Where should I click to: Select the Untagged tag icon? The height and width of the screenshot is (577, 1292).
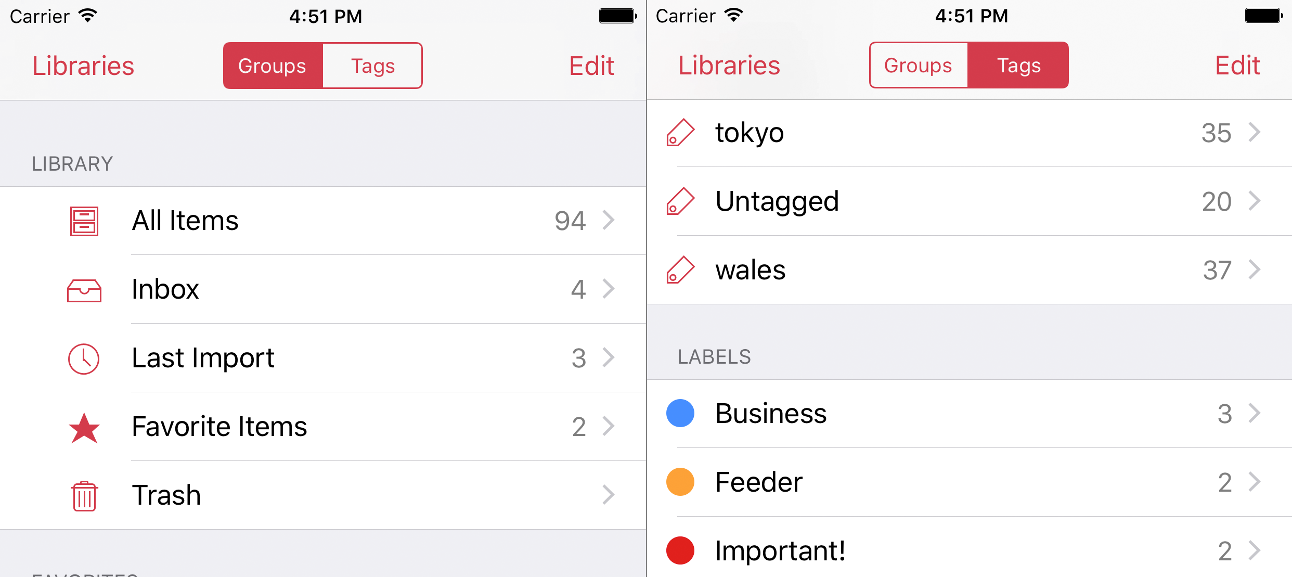[680, 201]
